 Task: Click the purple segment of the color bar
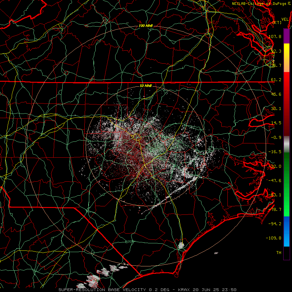[x=286, y=36]
